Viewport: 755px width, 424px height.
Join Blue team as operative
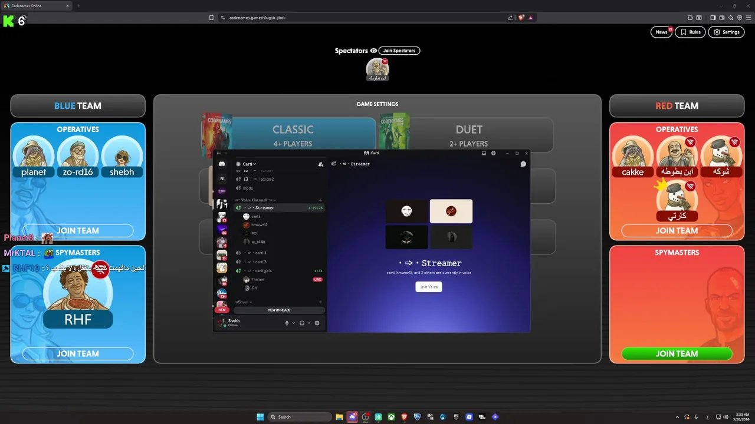click(x=78, y=231)
